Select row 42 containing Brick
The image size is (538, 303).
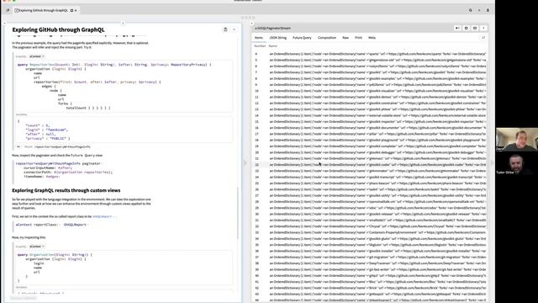click(x=370, y=288)
